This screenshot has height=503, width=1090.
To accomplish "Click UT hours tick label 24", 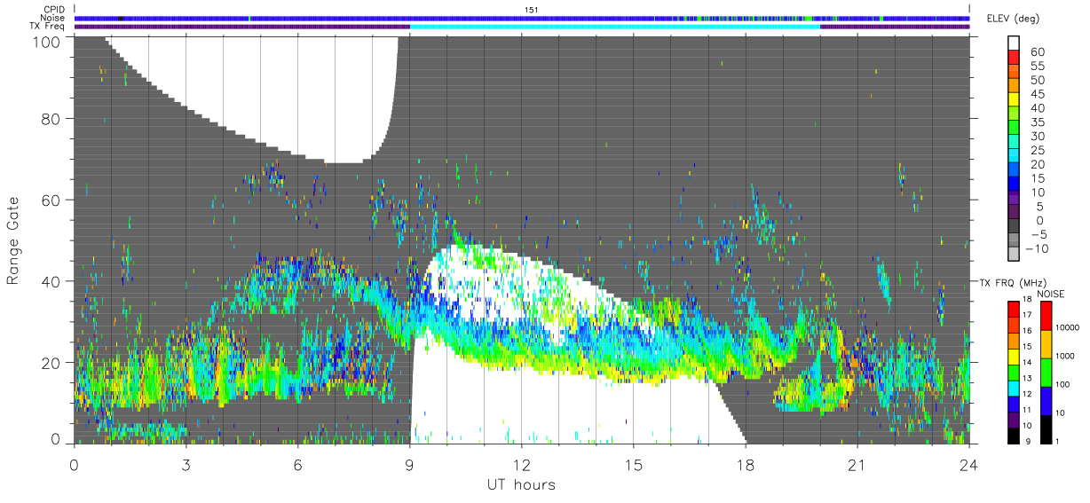I will pos(969,465).
